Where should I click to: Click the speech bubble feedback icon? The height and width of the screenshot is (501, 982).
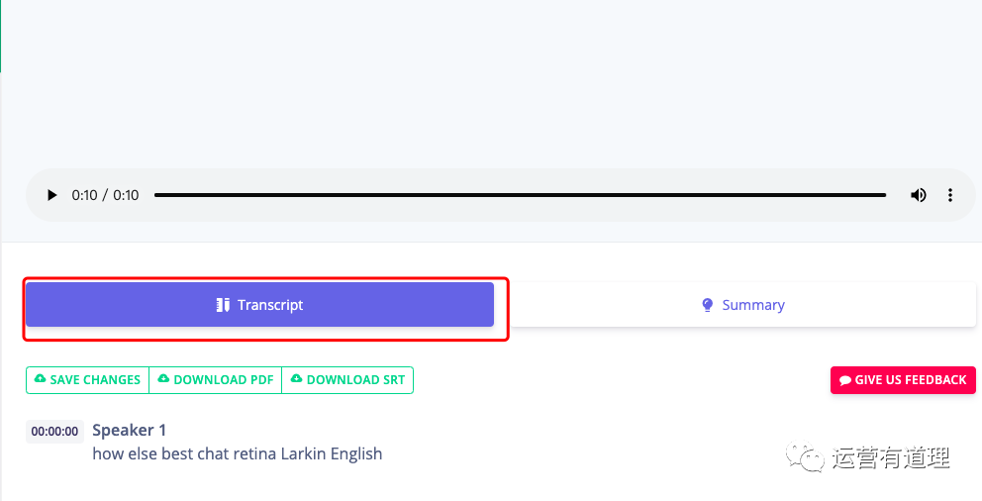844,380
